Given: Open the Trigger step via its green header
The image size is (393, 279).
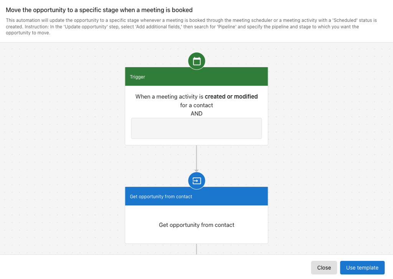Looking at the screenshot, I should point(196,76).
